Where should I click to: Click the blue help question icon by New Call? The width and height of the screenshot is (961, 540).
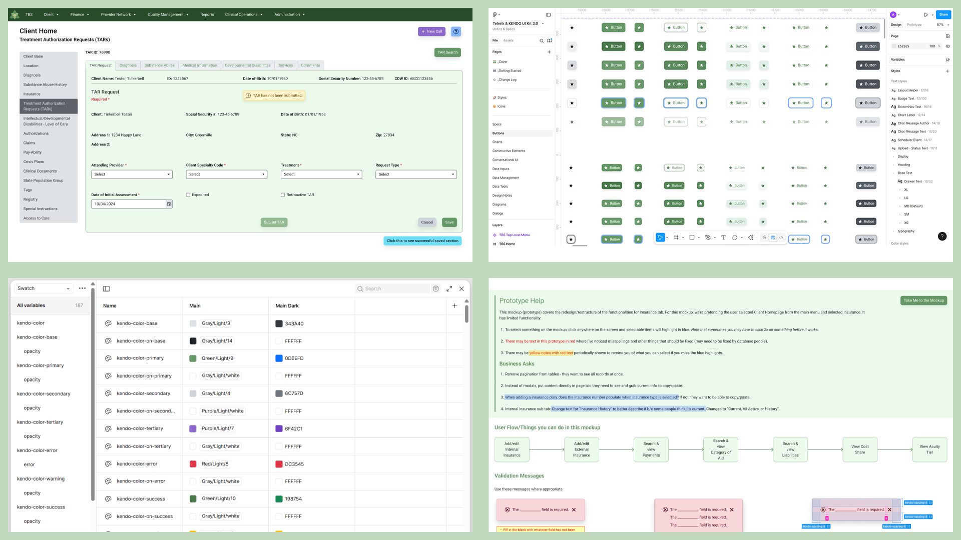(x=456, y=31)
